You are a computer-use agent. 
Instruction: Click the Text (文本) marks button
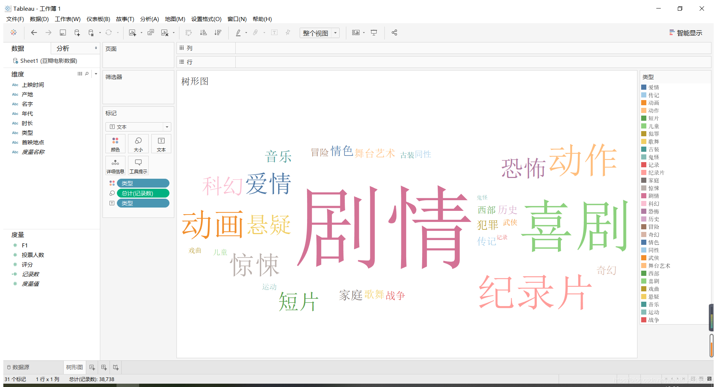tap(161, 144)
